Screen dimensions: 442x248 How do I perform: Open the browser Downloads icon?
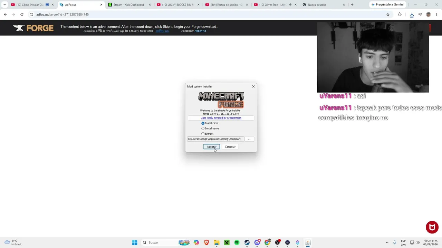[x=412, y=14]
